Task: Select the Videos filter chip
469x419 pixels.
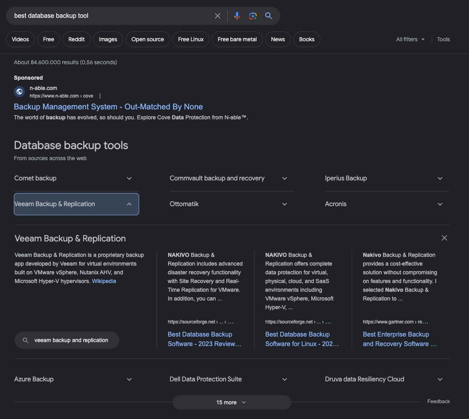Action: pos(20,39)
